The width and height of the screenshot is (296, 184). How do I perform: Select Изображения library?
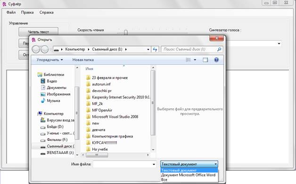56,94
